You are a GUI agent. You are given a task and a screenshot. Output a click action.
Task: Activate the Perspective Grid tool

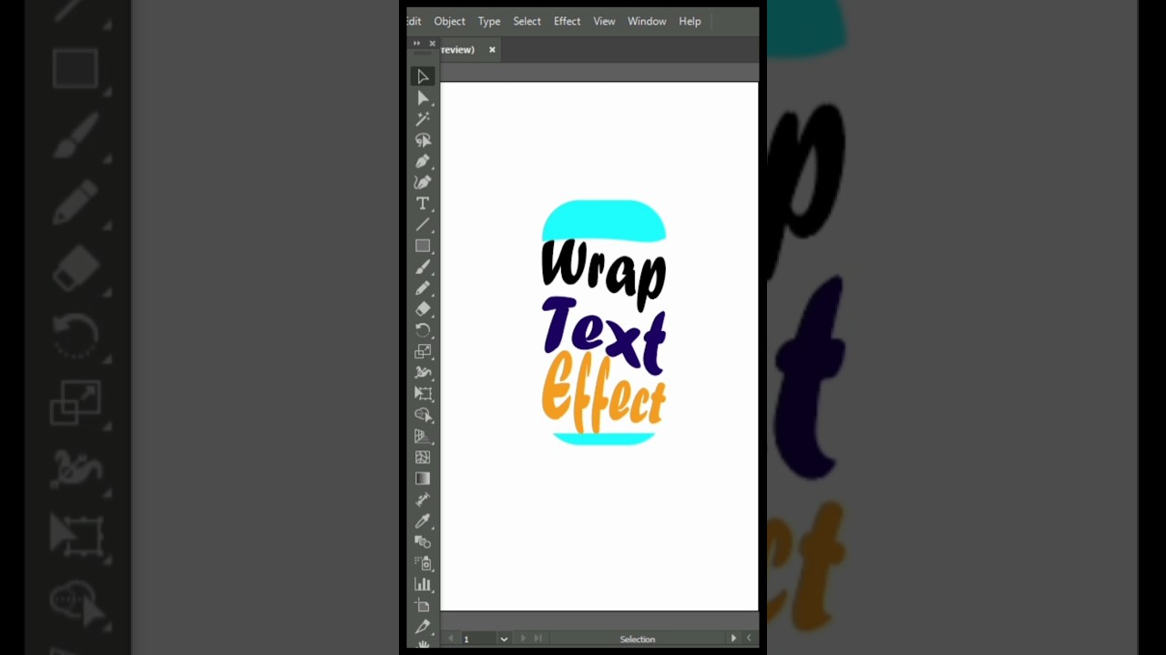click(423, 436)
